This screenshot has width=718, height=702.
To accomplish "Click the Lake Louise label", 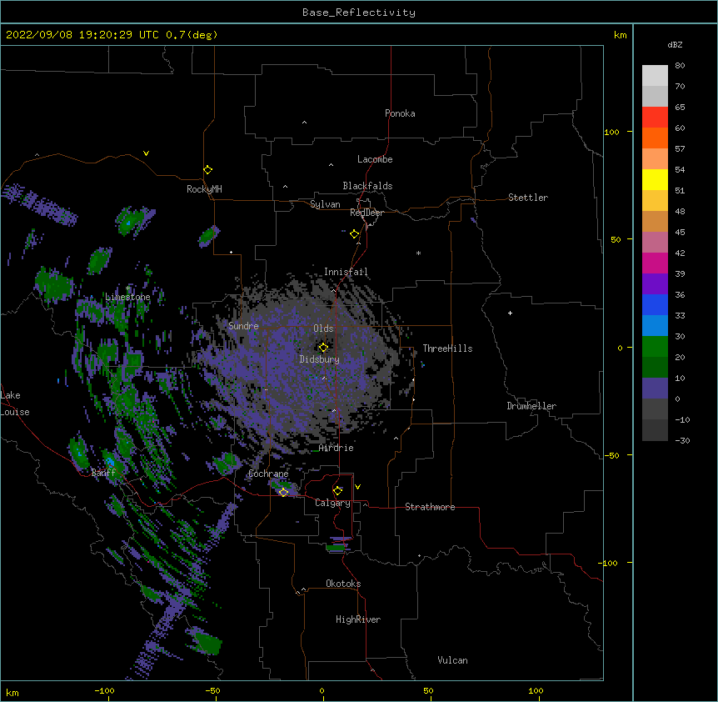I will 13,404.
